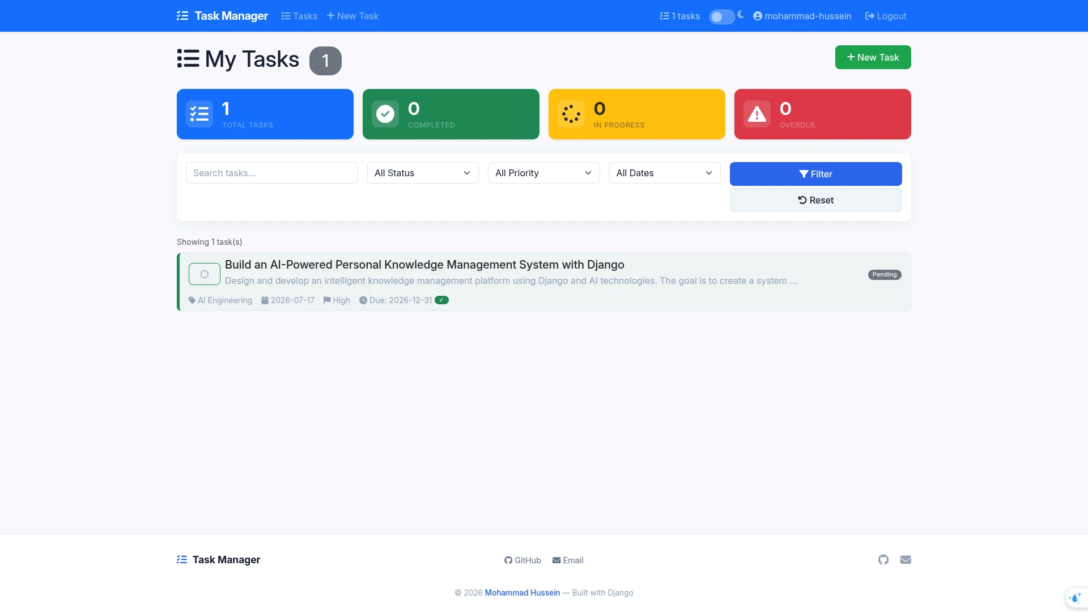1088x612 pixels.
Task: Click the floating widget icon at bottom-right corner
Action: [1075, 598]
